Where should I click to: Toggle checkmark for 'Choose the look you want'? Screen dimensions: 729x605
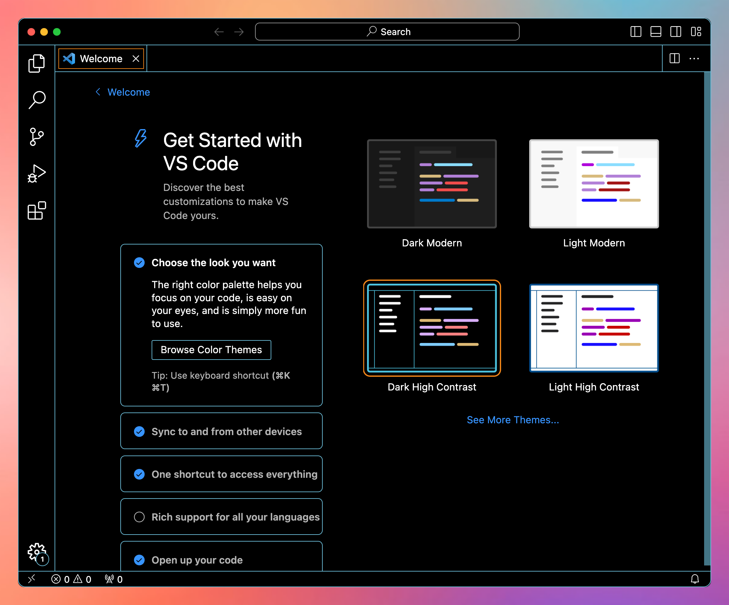139,263
